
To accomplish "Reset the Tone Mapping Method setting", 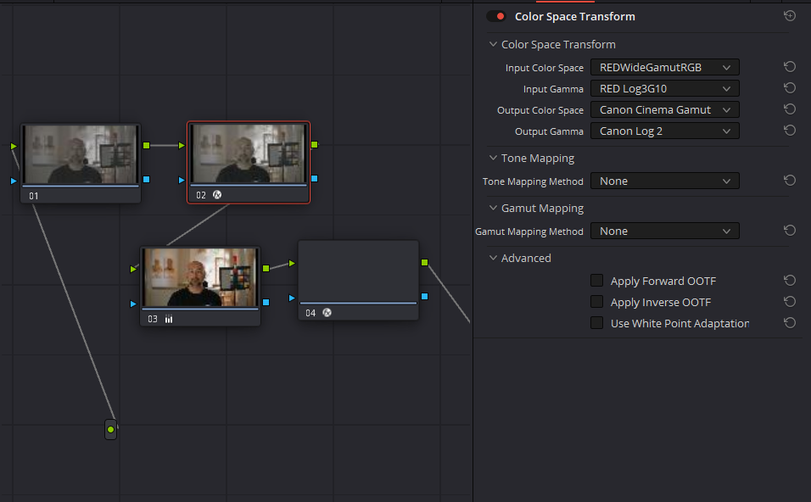I will pyautogui.click(x=789, y=181).
